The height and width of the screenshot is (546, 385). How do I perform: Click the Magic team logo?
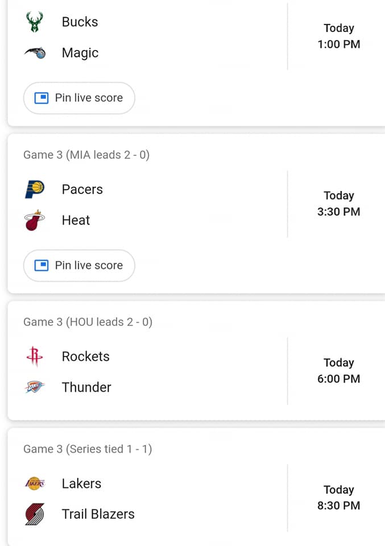(35, 53)
